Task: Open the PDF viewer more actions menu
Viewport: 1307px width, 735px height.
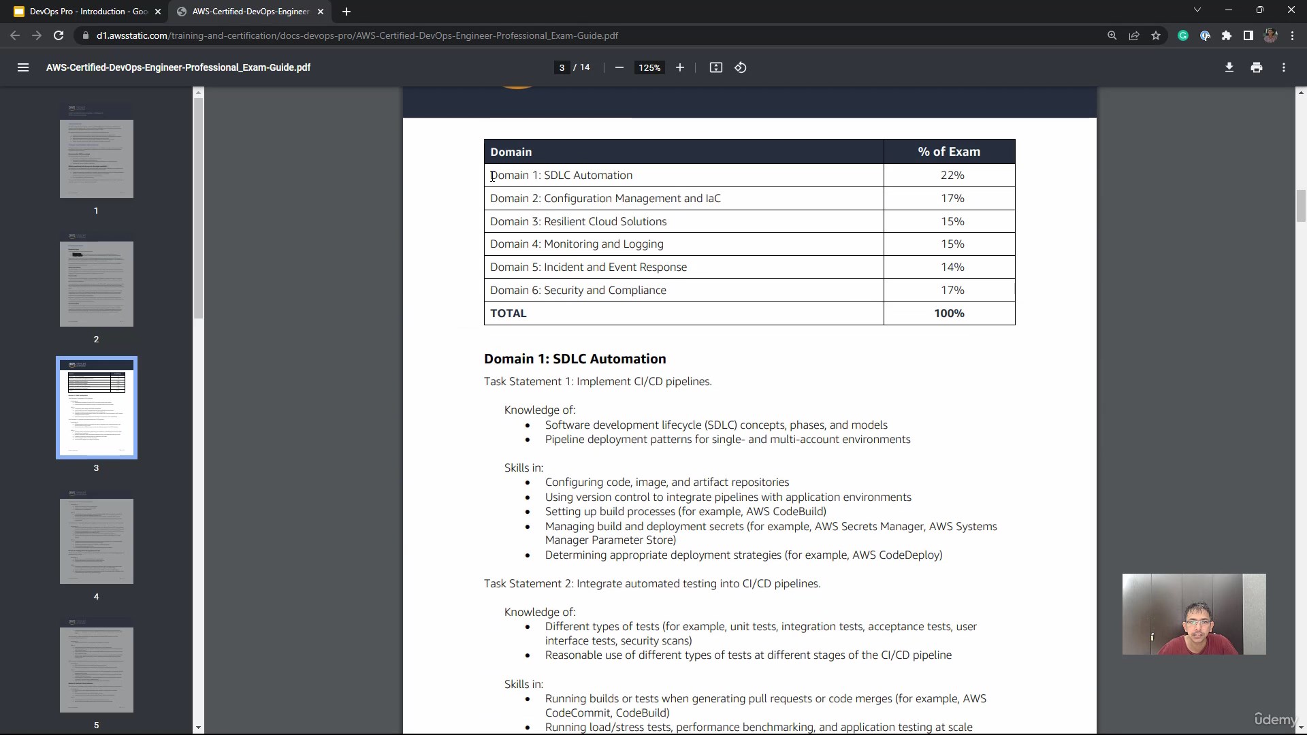Action: pos(1283,67)
